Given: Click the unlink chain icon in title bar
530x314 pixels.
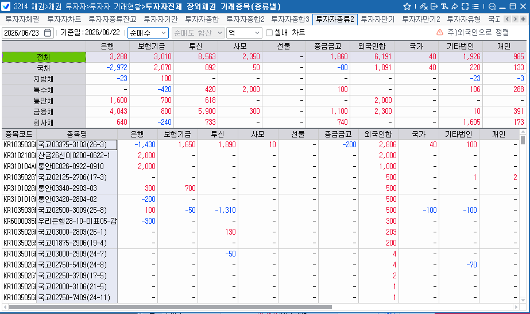Looking at the screenshot, I should click(x=424, y=6).
